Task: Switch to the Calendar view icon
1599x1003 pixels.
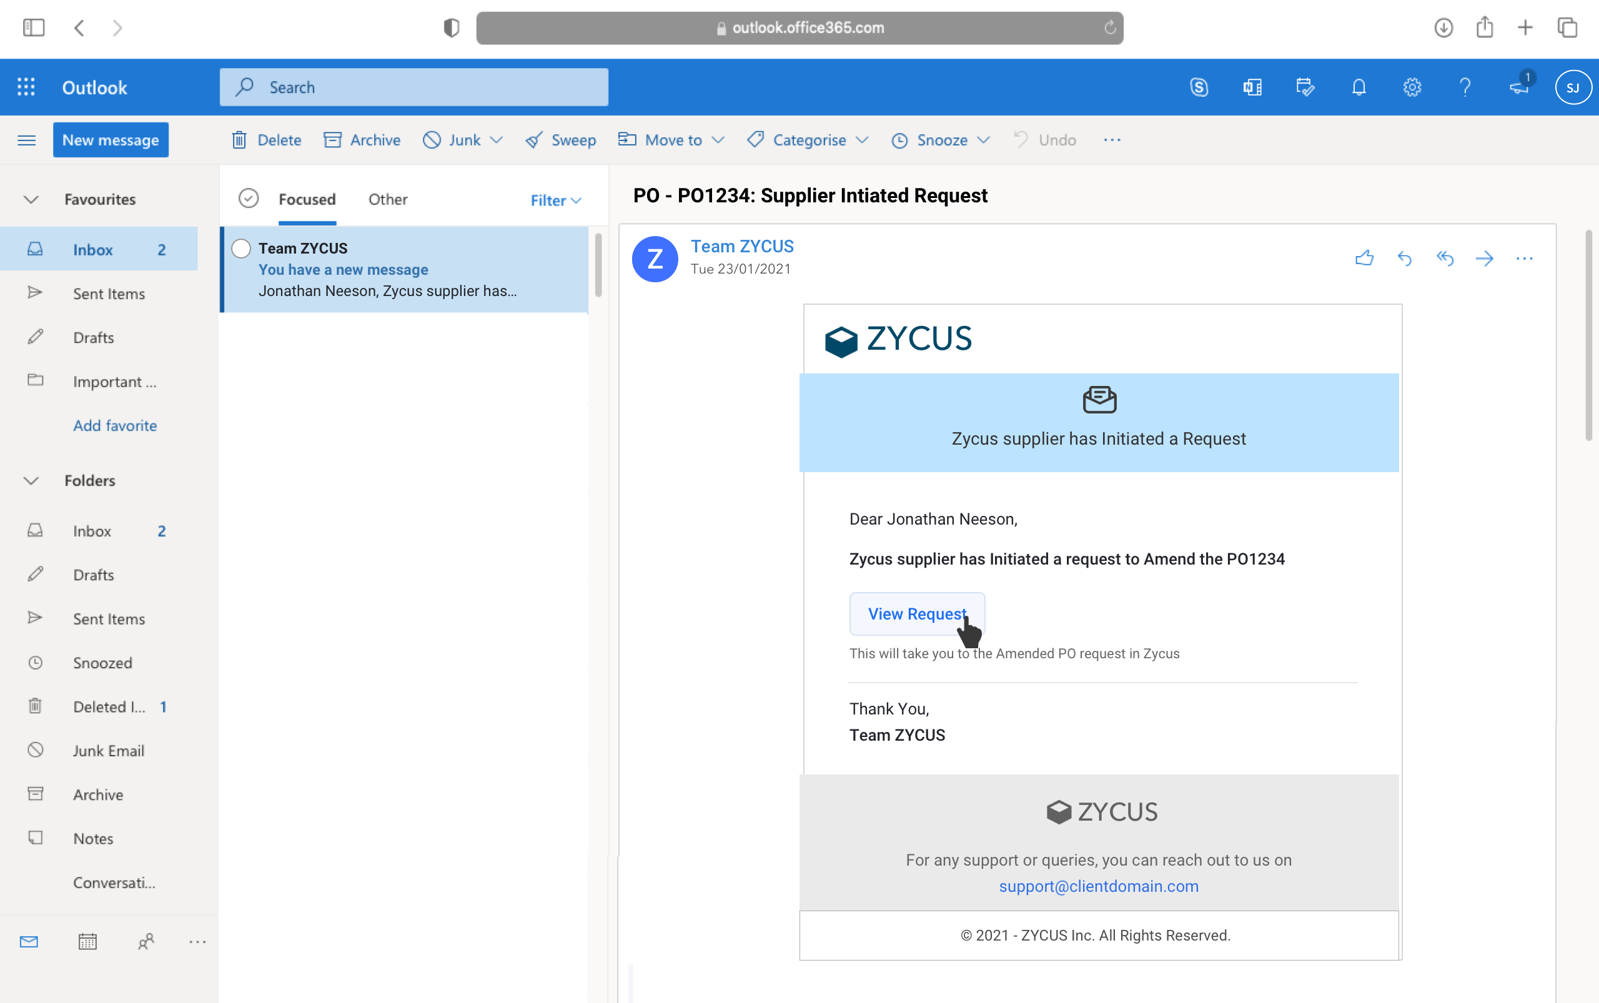Action: click(87, 941)
